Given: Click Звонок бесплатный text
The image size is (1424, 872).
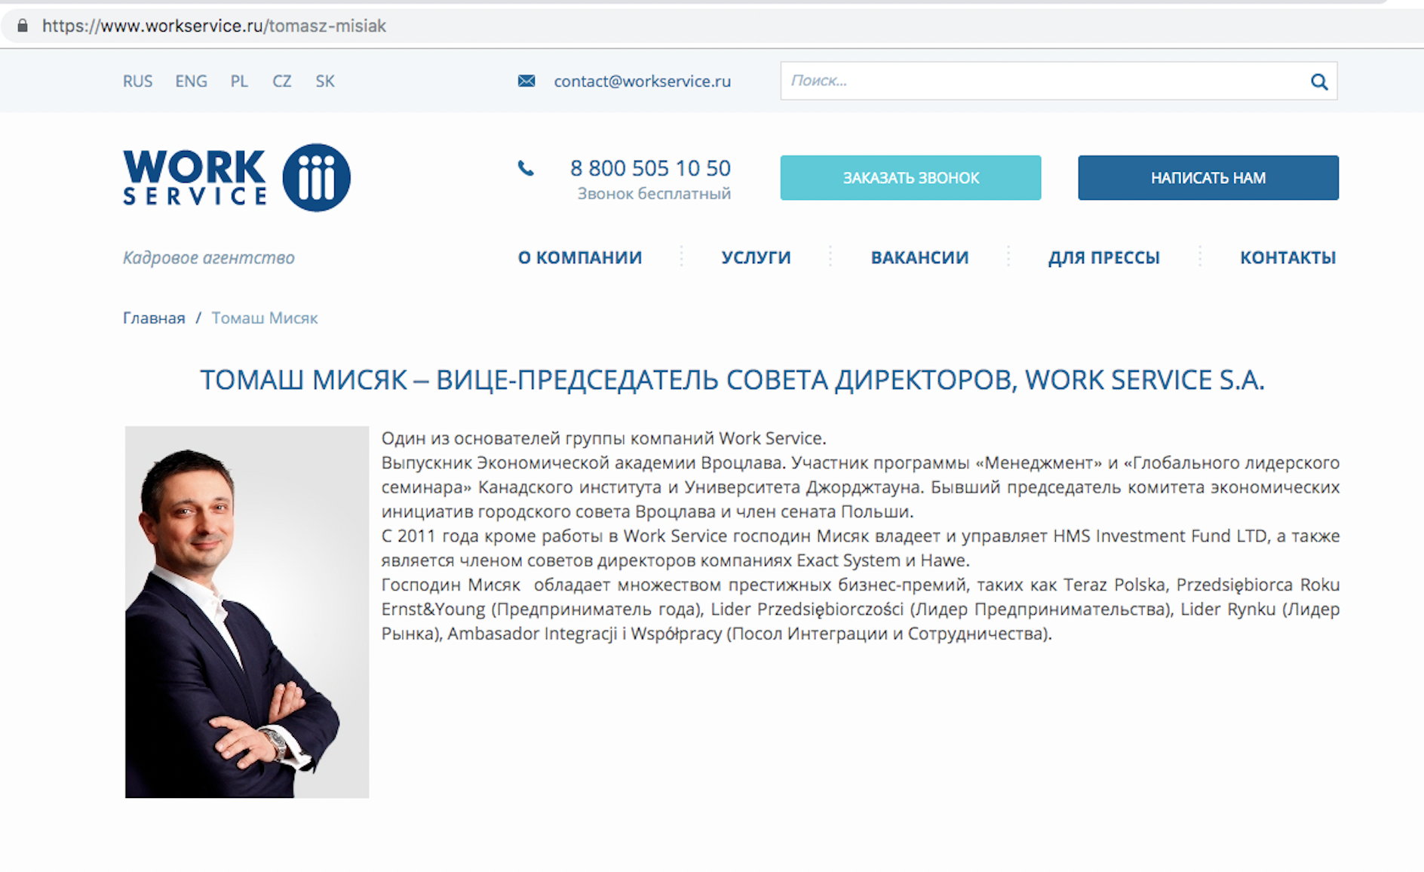Looking at the screenshot, I should pos(654,194).
